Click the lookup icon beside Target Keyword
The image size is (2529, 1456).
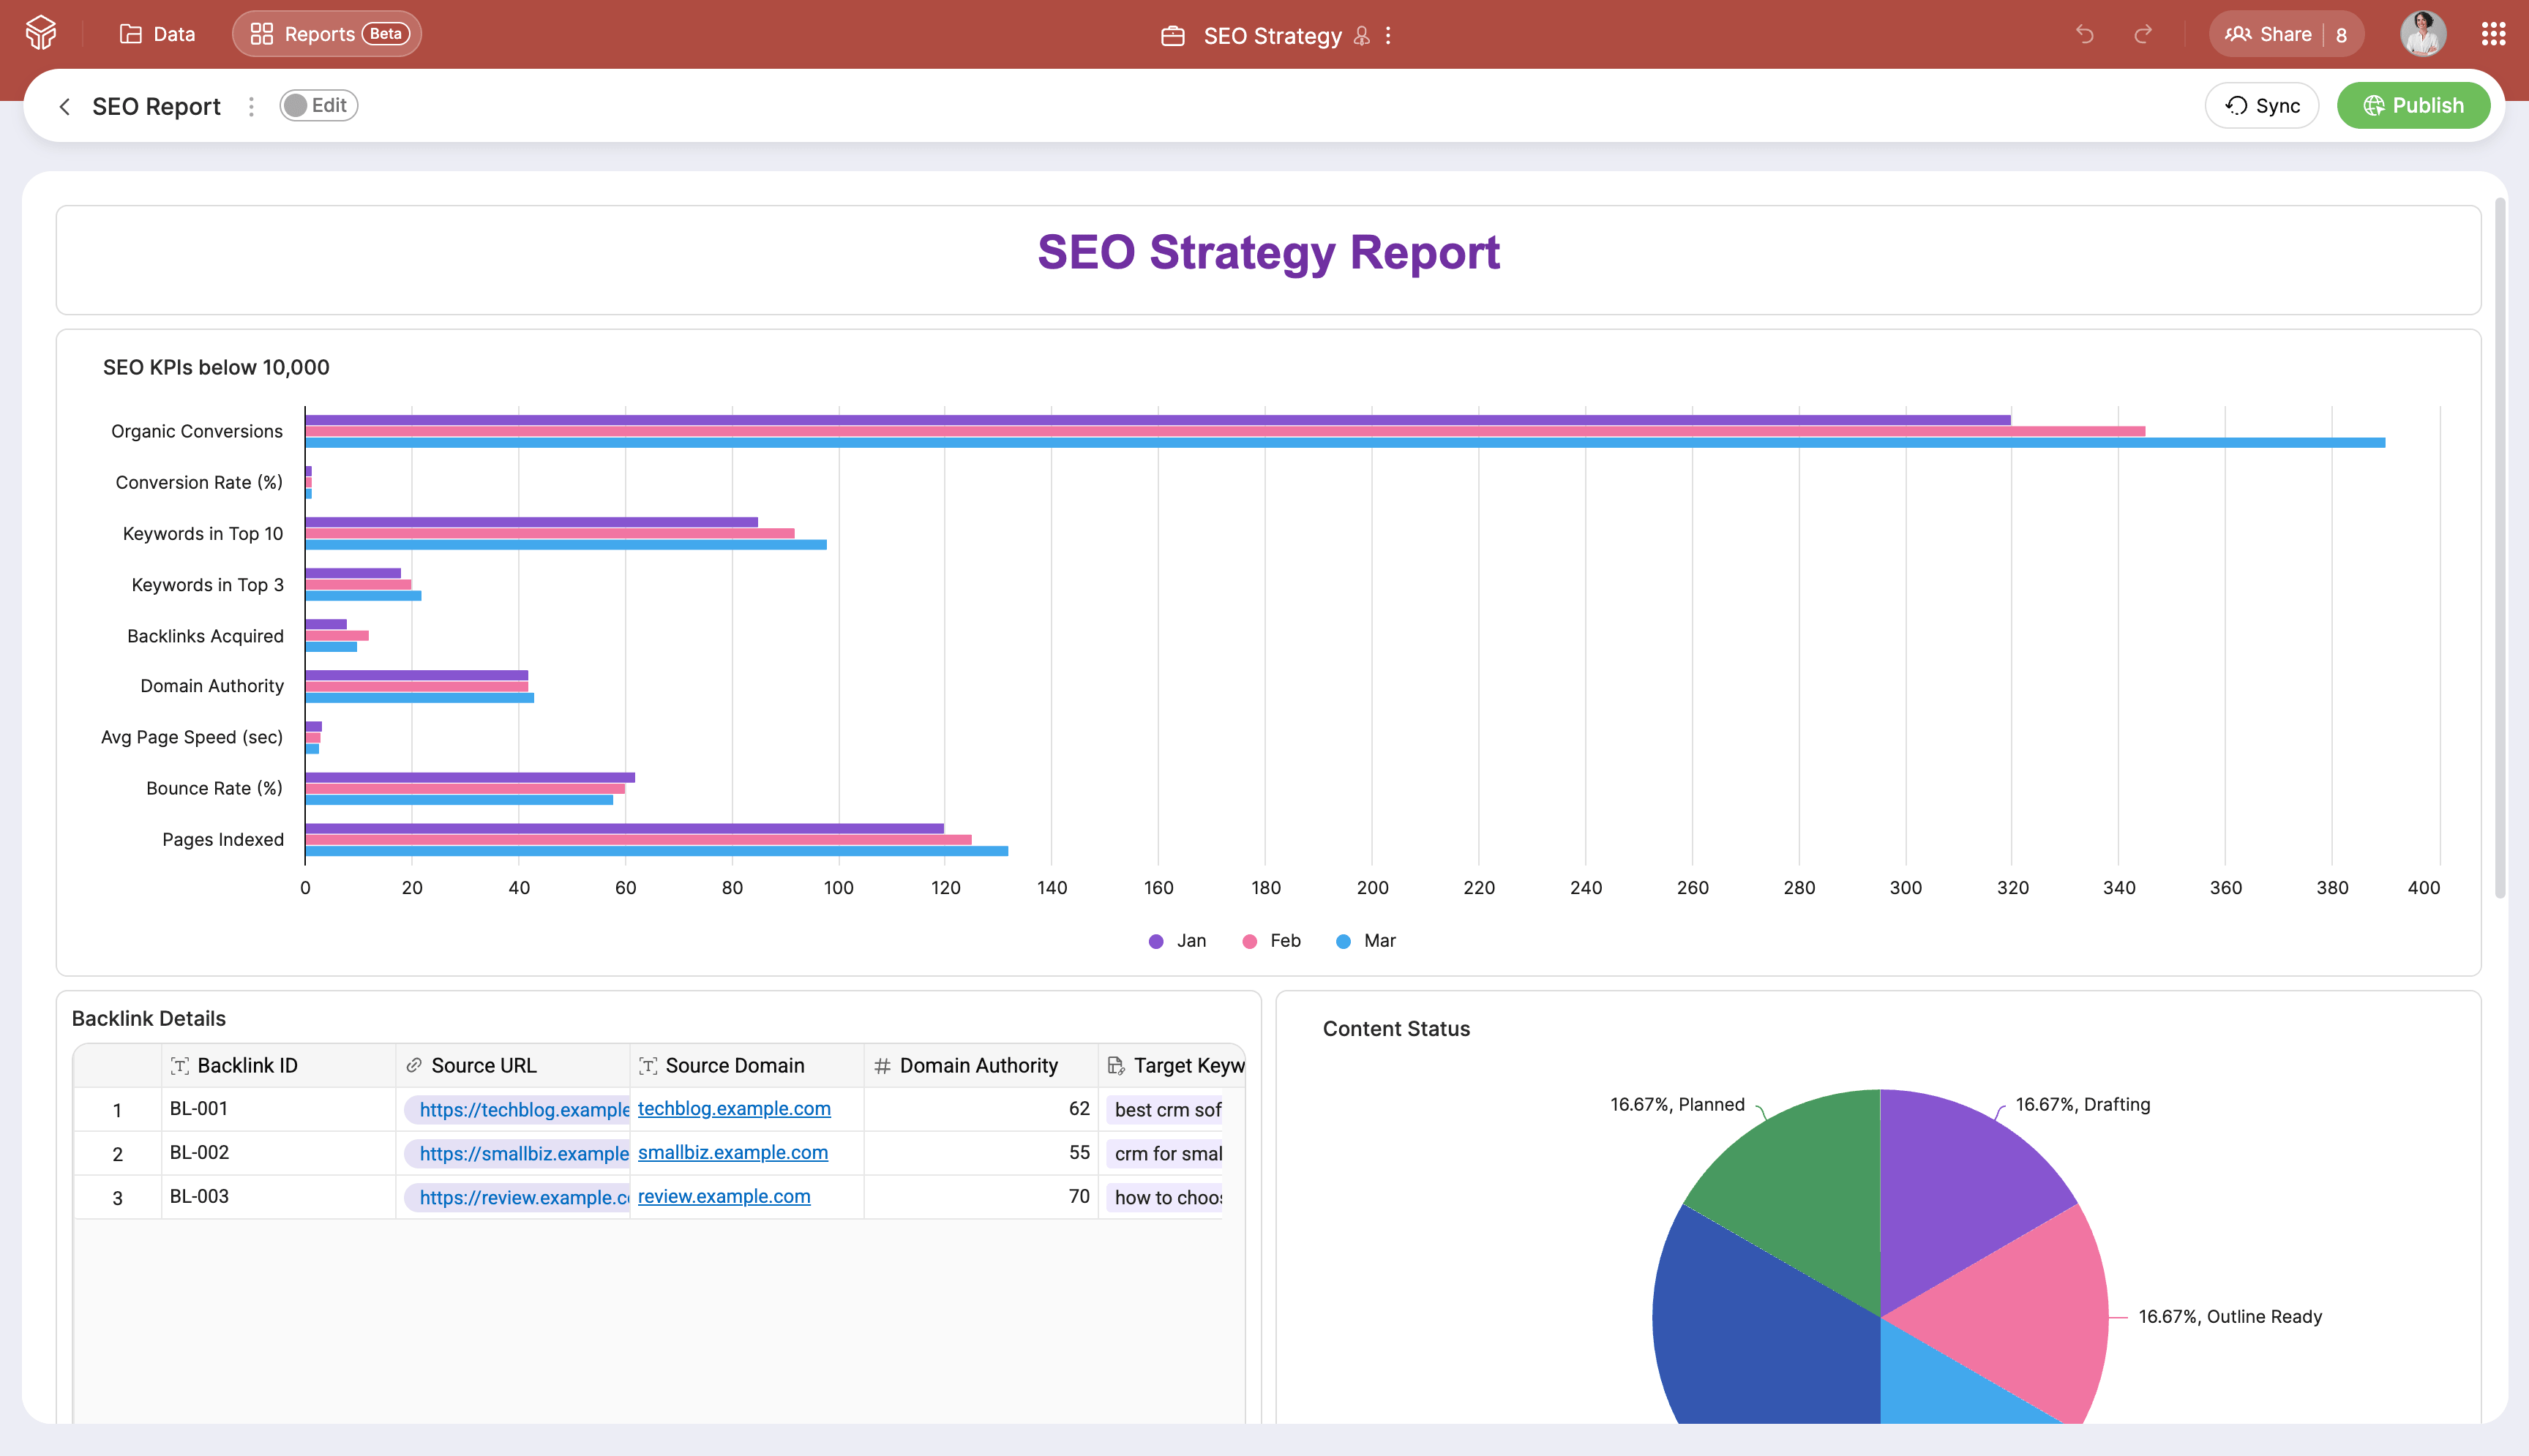[x=1116, y=1066]
